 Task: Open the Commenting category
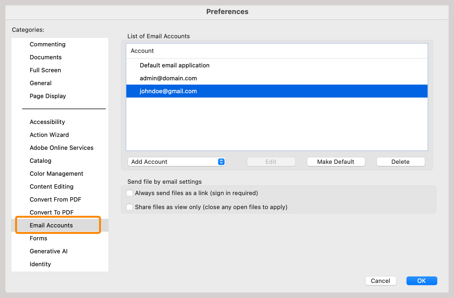click(48, 44)
